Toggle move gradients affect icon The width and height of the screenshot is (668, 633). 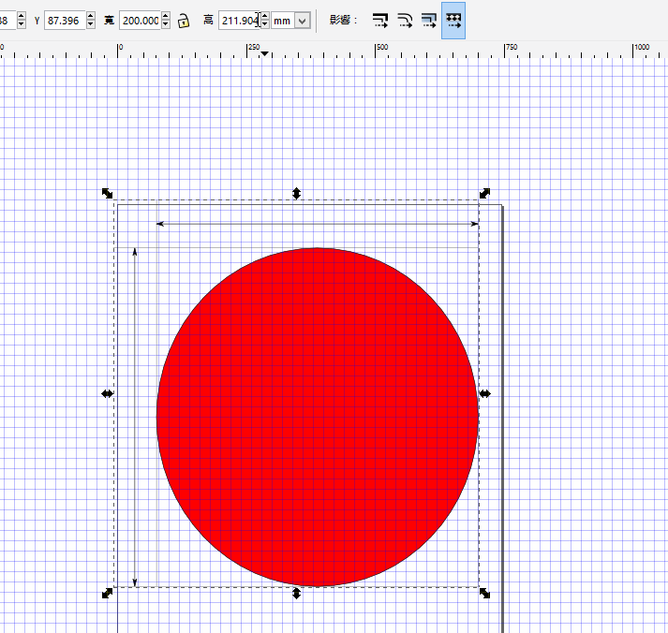coord(429,20)
